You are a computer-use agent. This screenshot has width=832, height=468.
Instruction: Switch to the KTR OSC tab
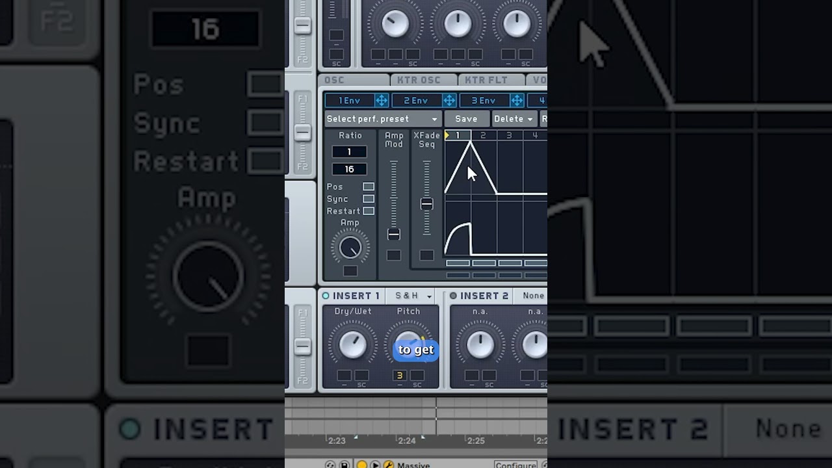coord(423,80)
